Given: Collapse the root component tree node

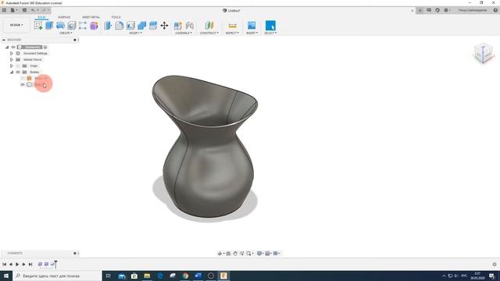Looking at the screenshot, I should tap(7, 47).
